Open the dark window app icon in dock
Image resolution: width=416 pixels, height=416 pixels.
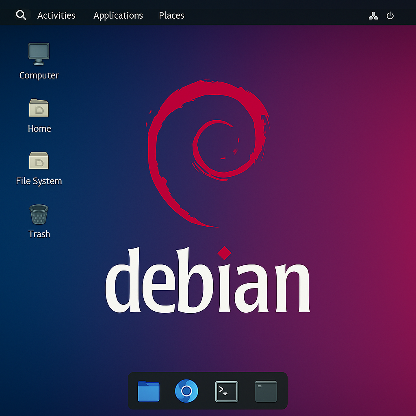pos(266,391)
